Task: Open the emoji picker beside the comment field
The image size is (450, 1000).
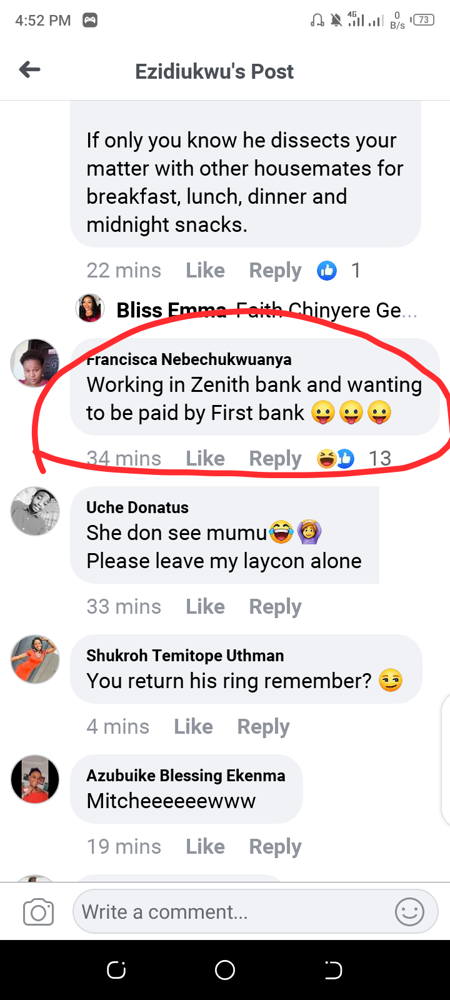Action: pos(409,911)
